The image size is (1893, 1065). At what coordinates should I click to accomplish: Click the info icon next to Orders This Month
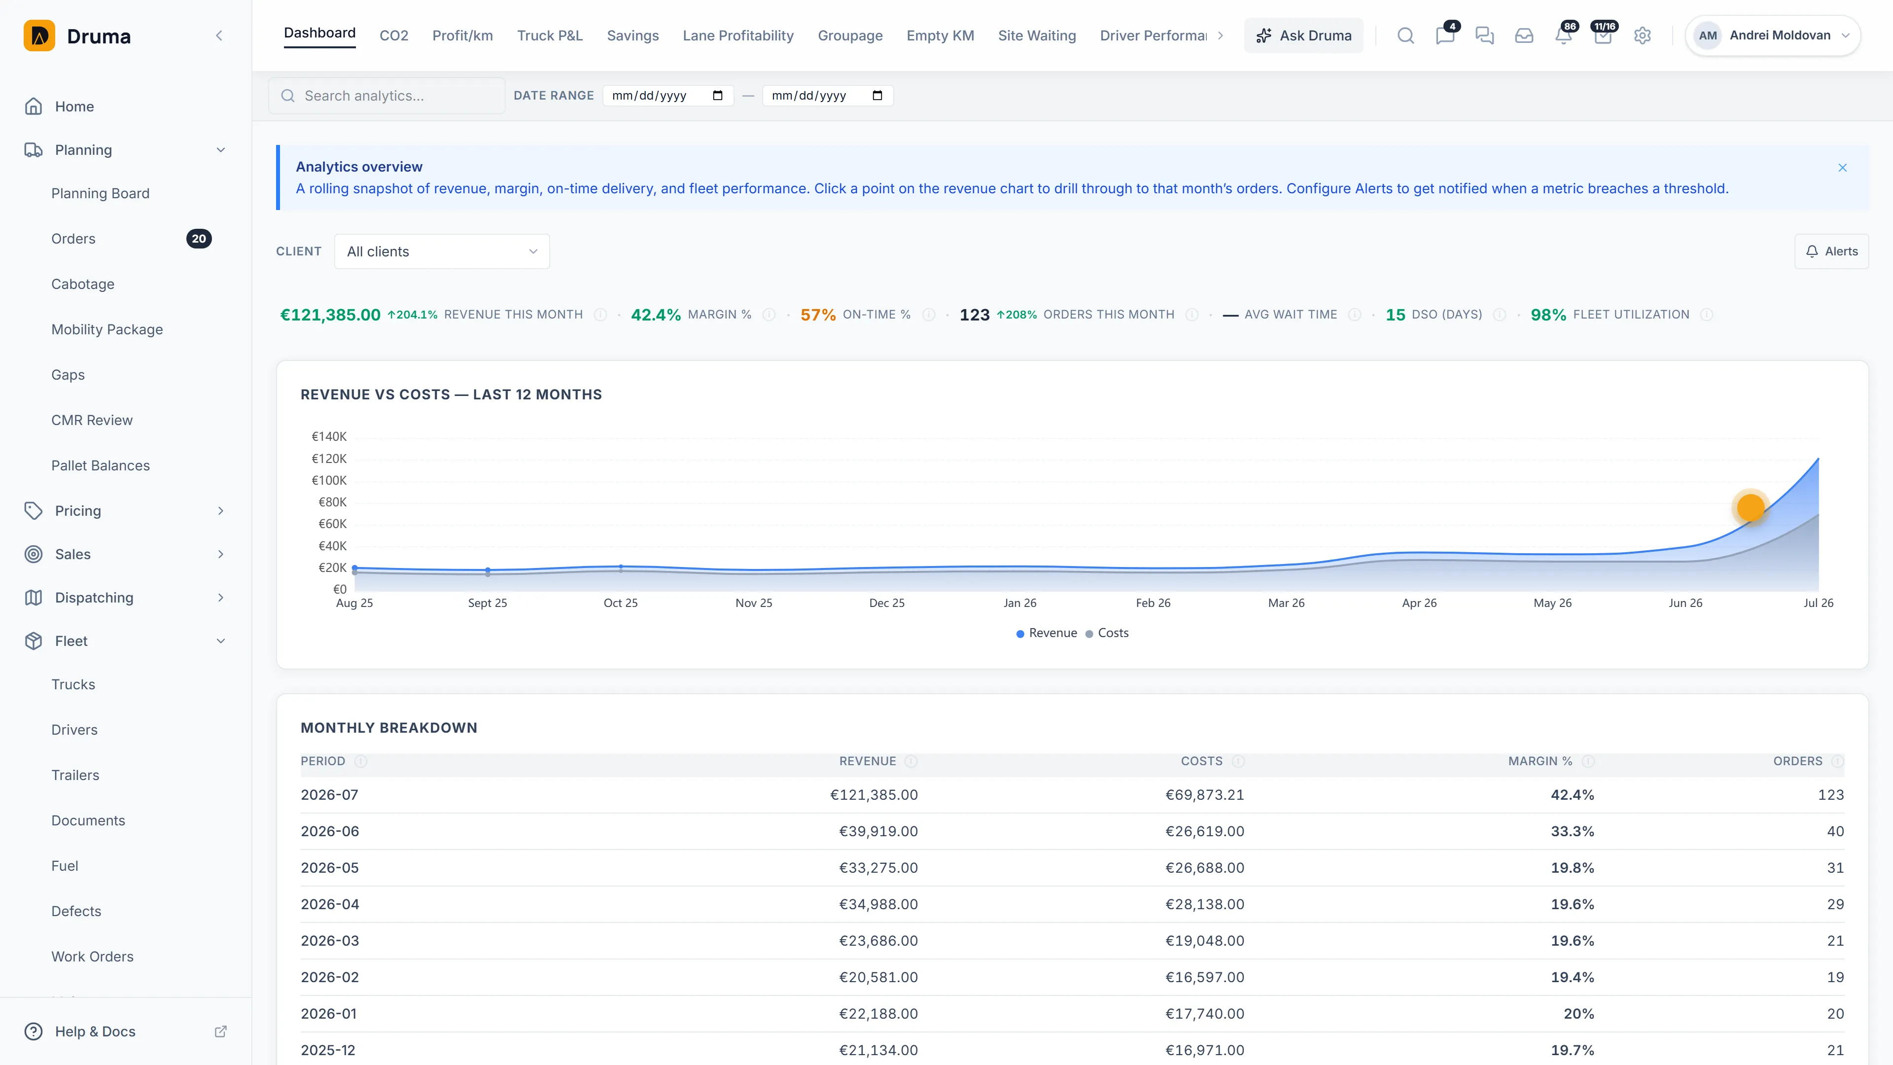(x=1192, y=315)
